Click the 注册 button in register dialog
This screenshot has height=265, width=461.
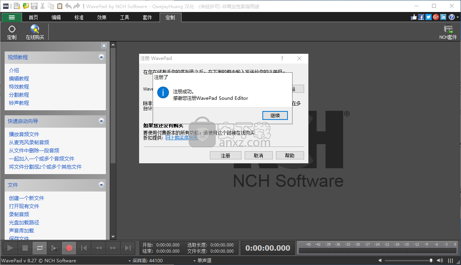(226, 156)
